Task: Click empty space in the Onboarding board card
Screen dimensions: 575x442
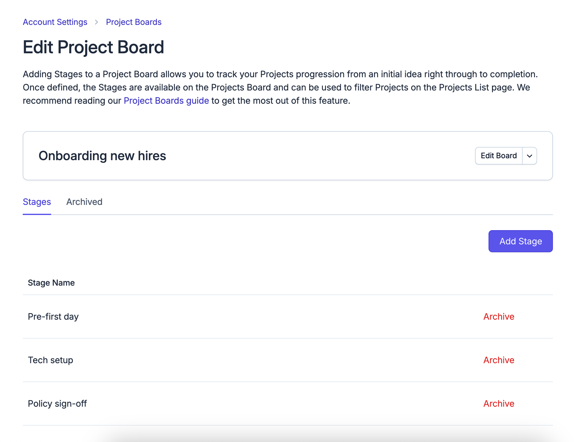Action: [x=316, y=156]
